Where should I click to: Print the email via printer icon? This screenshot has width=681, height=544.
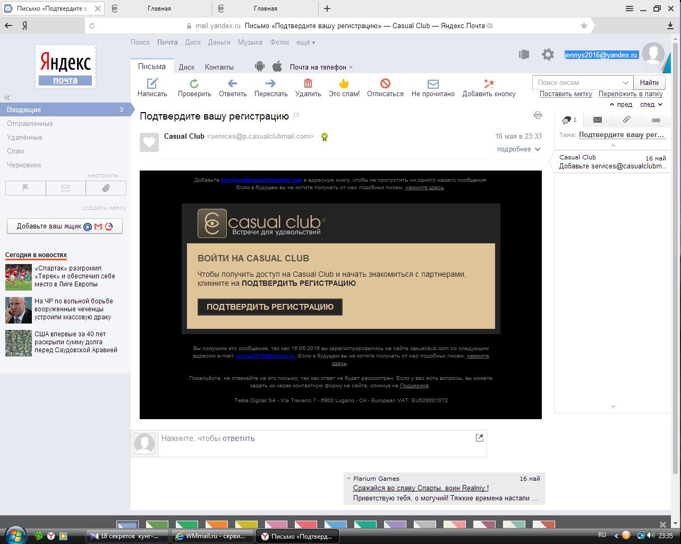538,115
